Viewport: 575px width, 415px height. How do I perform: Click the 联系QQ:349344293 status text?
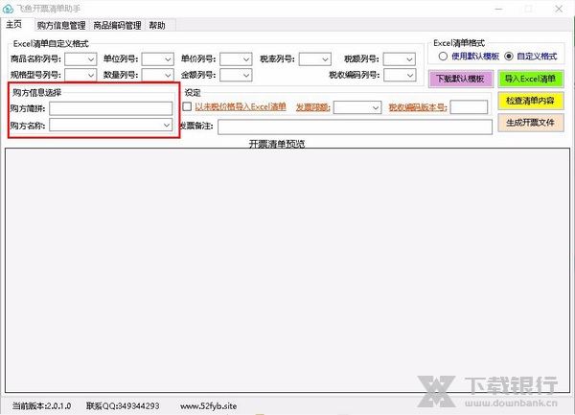coord(123,405)
